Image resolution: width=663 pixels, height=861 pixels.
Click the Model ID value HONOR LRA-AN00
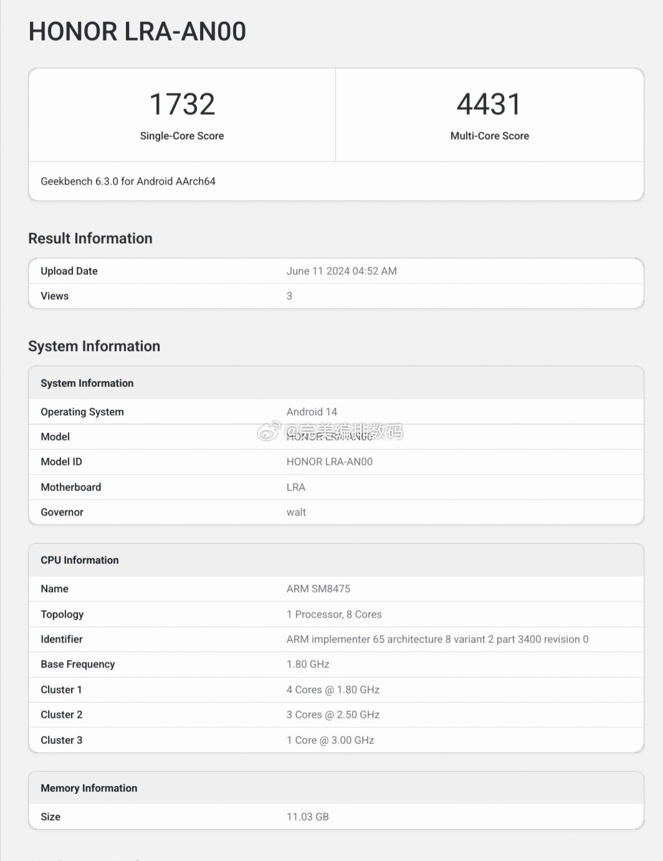pos(330,462)
